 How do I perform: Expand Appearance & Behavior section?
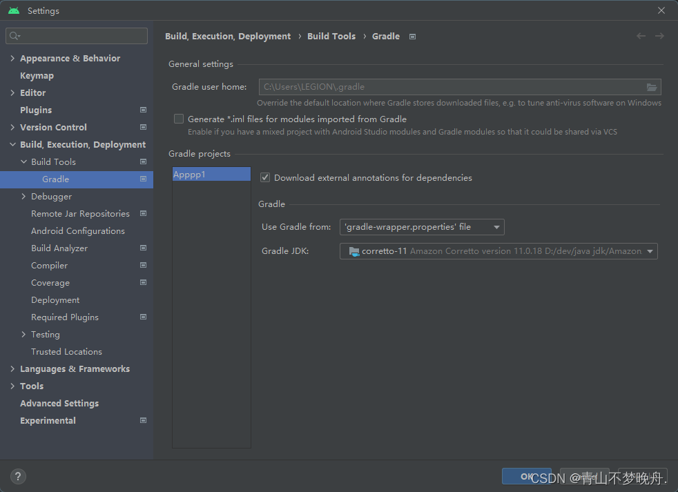(x=12, y=59)
